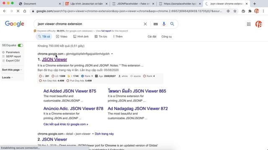Open the on-screen keyboard input tool
The width and height of the screenshot is (268, 150).
[155, 24]
